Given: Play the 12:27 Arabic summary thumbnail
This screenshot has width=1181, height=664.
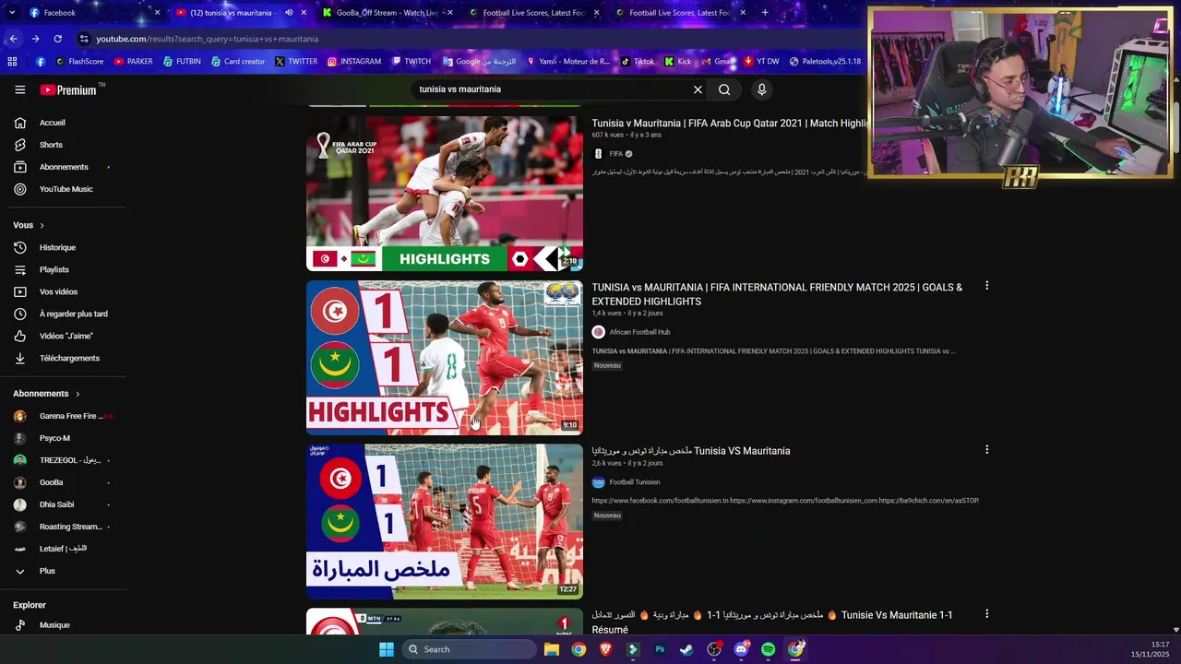Looking at the screenshot, I should (445, 522).
